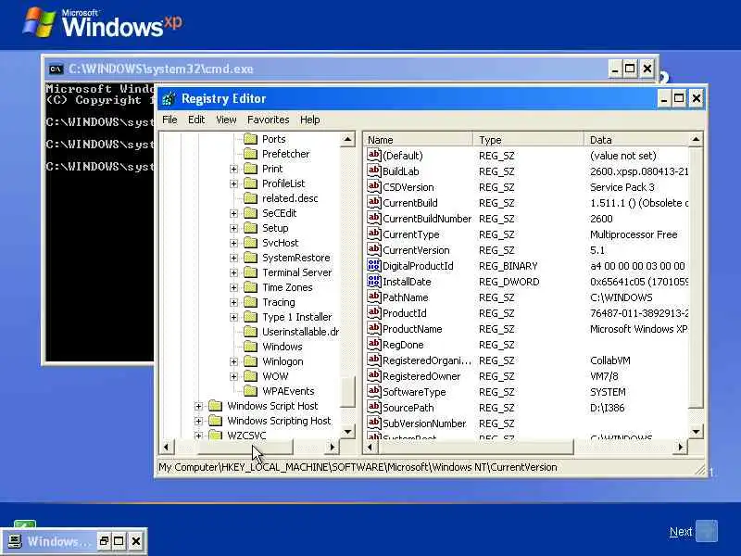Click the BuildLab string value icon
The image size is (741, 556).
coord(374,171)
